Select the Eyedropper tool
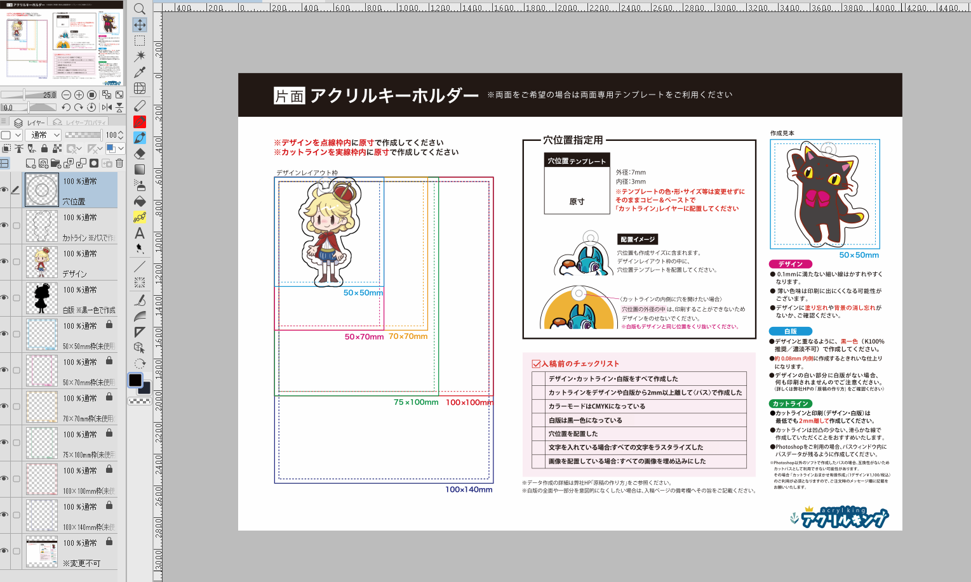The height and width of the screenshot is (582, 971). 140,72
